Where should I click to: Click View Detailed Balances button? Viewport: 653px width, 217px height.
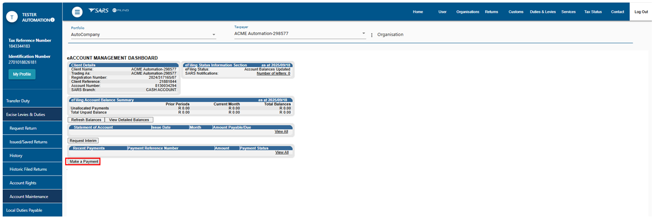click(129, 120)
